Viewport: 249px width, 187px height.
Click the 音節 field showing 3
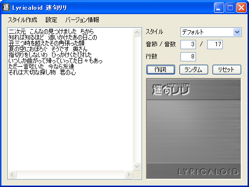(x=188, y=44)
